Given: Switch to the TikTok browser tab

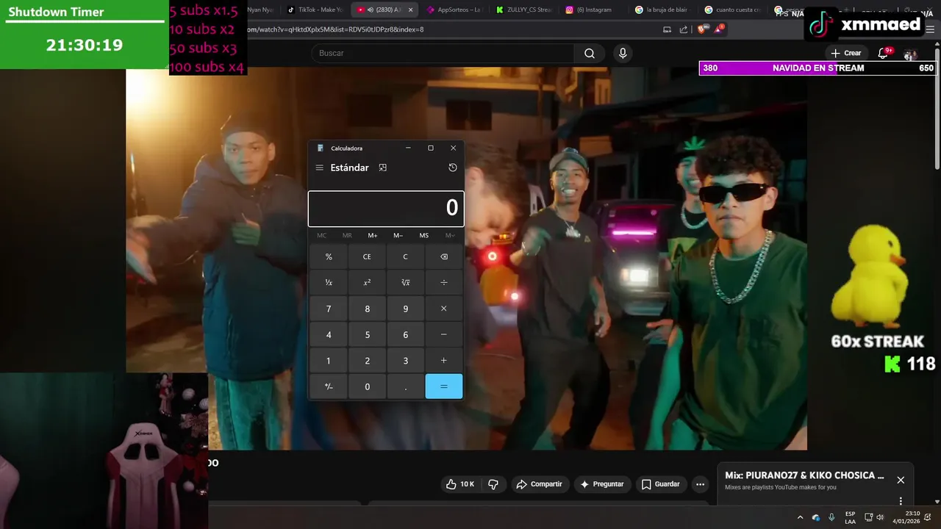Looking at the screenshot, I should [315, 10].
